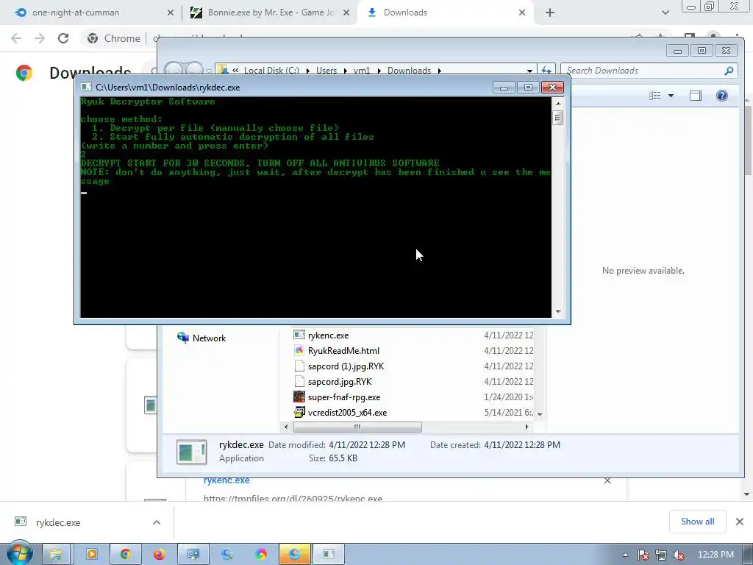Change the Explorer view with the list icon
Image resolution: width=753 pixels, height=565 pixels.
pos(655,96)
